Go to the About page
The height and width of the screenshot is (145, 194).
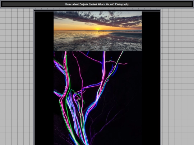pyautogui.click(x=75, y=4)
